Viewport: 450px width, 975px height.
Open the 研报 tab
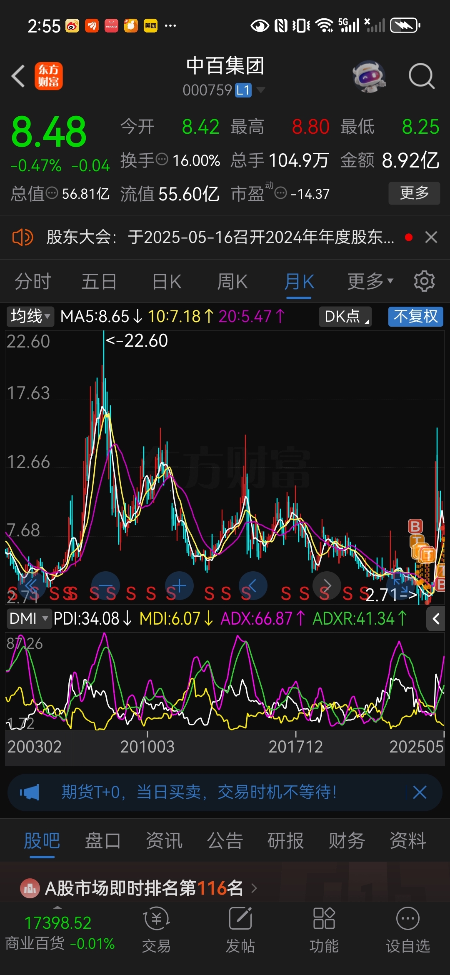point(286,840)
